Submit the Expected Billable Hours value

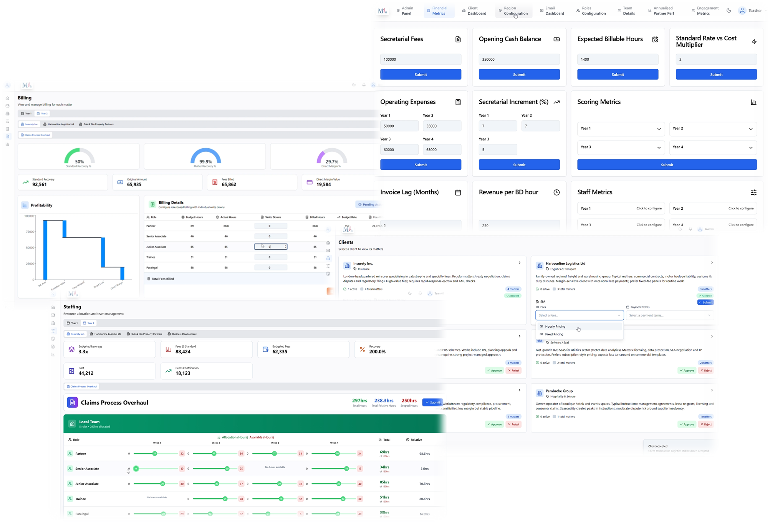[x=618, y=75]
